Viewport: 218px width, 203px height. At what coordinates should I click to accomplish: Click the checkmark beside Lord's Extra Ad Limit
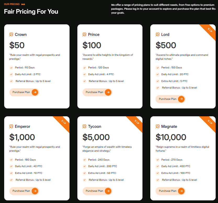[x=158, y=81]
